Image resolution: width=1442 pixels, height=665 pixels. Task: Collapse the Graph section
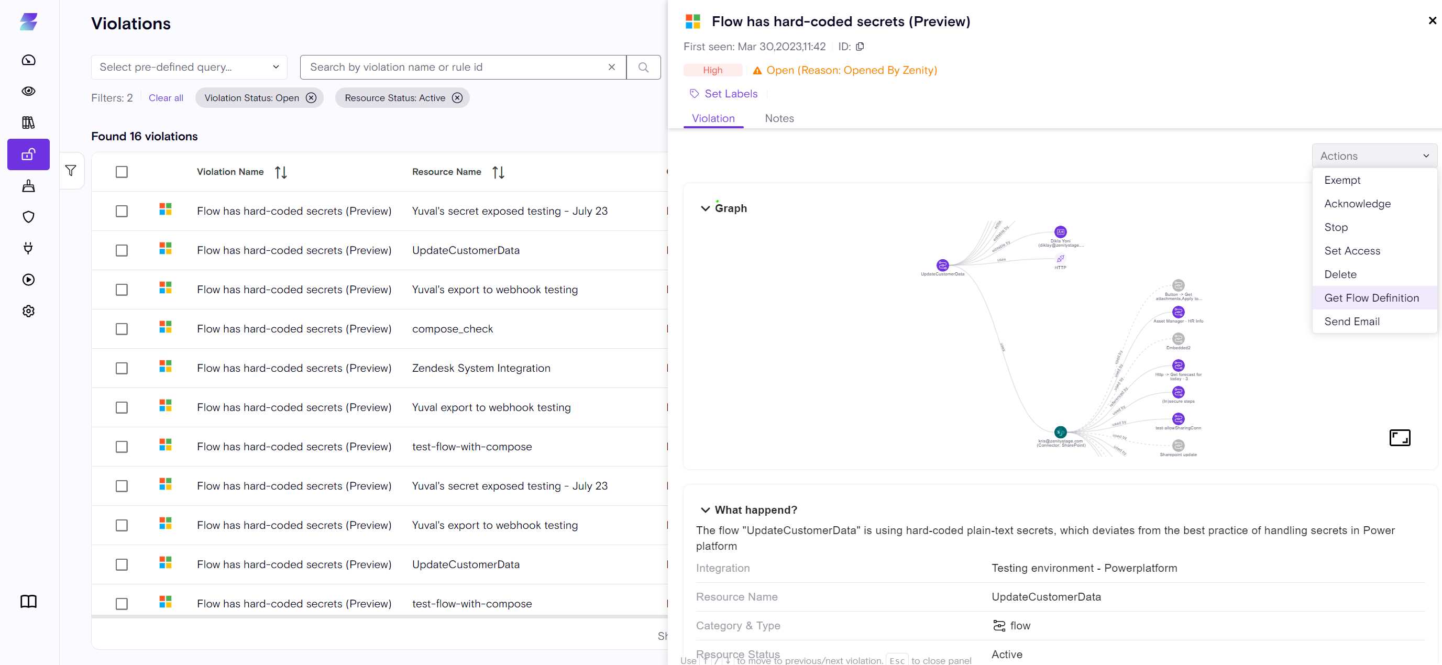point(706,208)
